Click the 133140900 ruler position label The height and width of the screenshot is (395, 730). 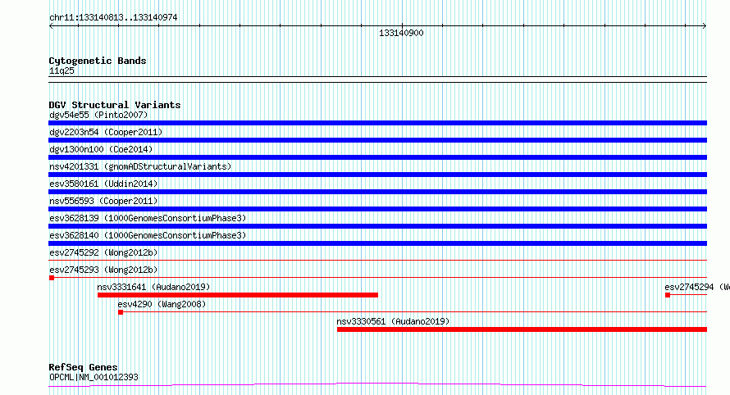tap(401, 33)
